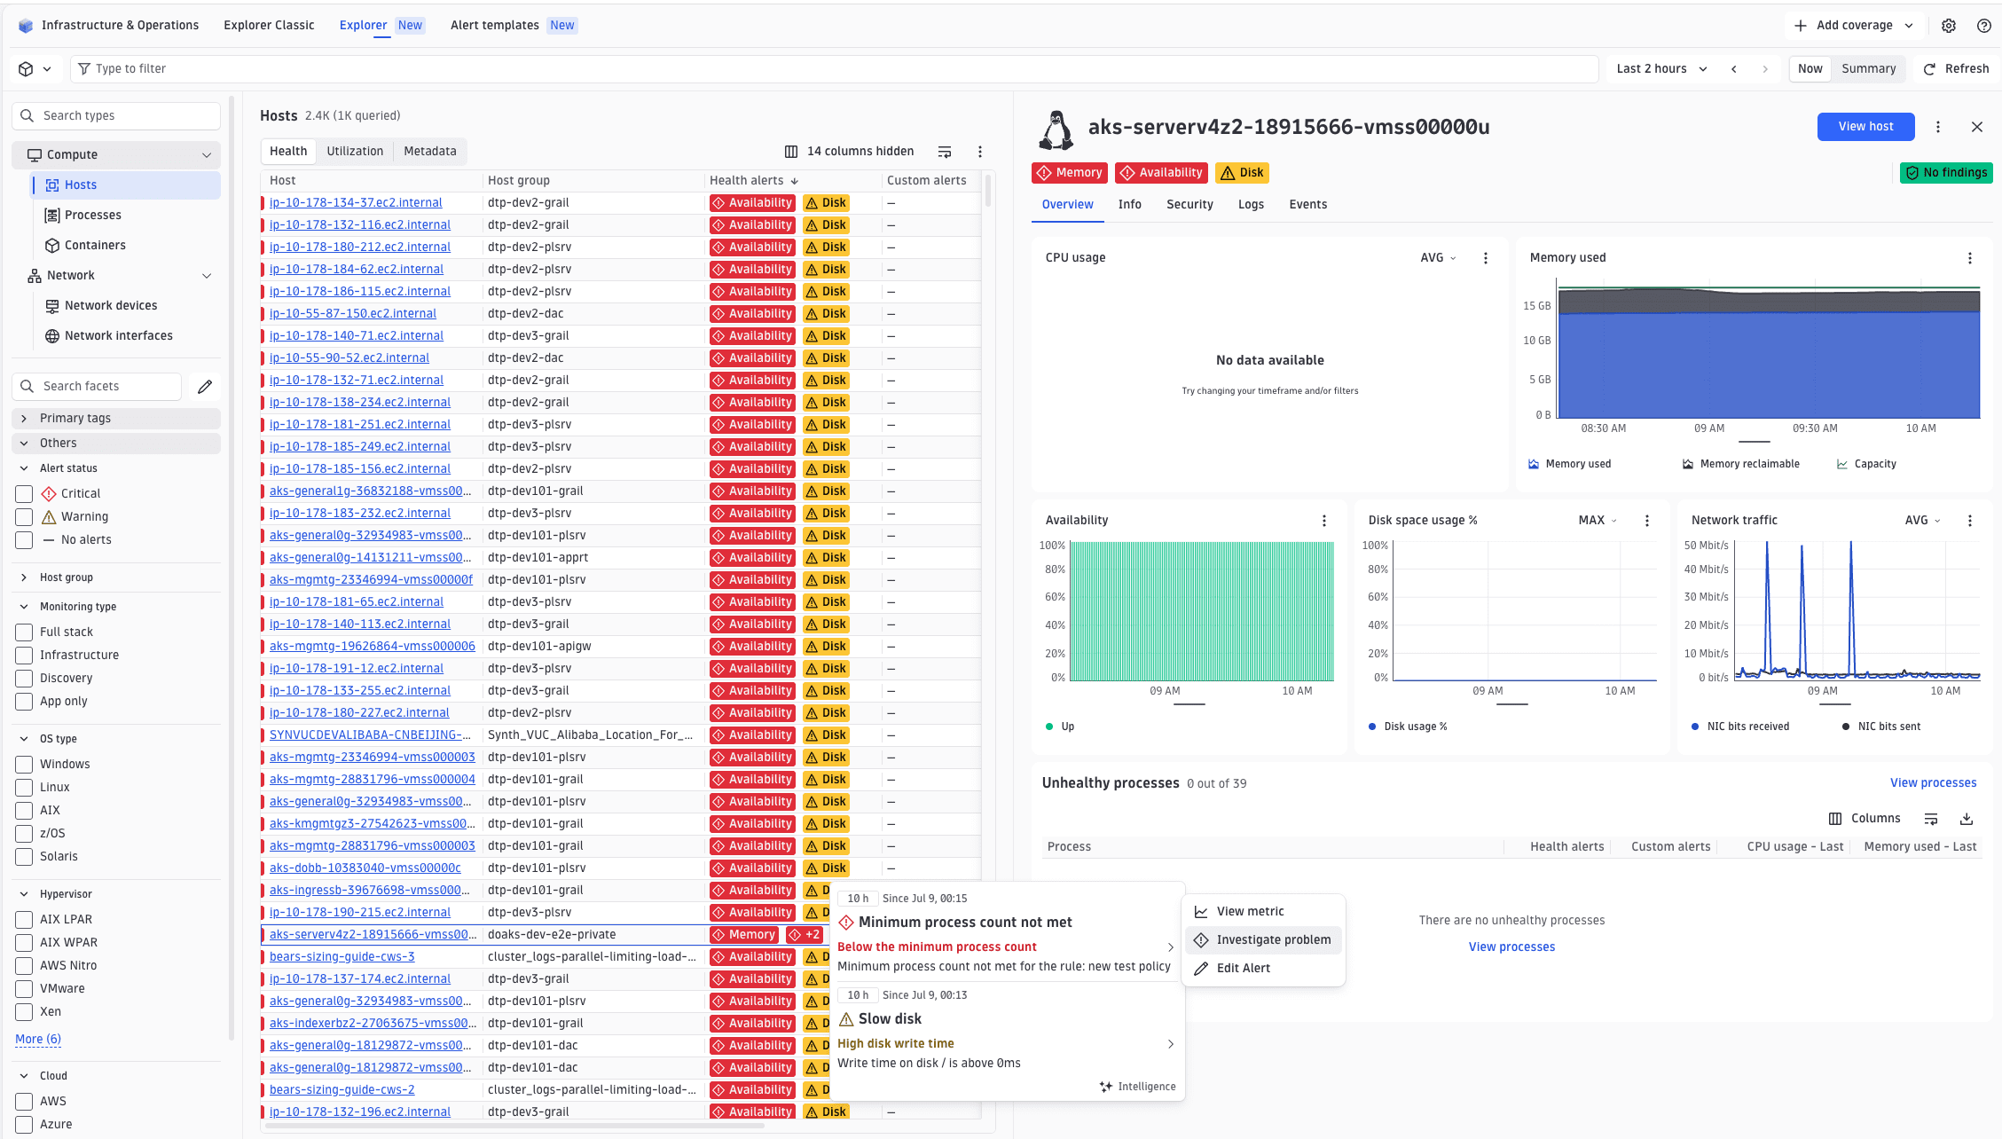The image size is (2002, 1139).
Task: Open the hidden columns settings icon
Action: [x=791, y=152]
